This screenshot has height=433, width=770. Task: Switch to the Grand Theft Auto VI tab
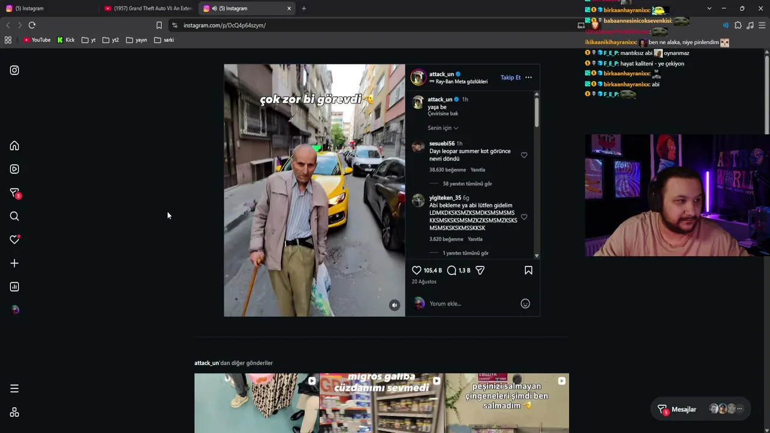[148, 8]
